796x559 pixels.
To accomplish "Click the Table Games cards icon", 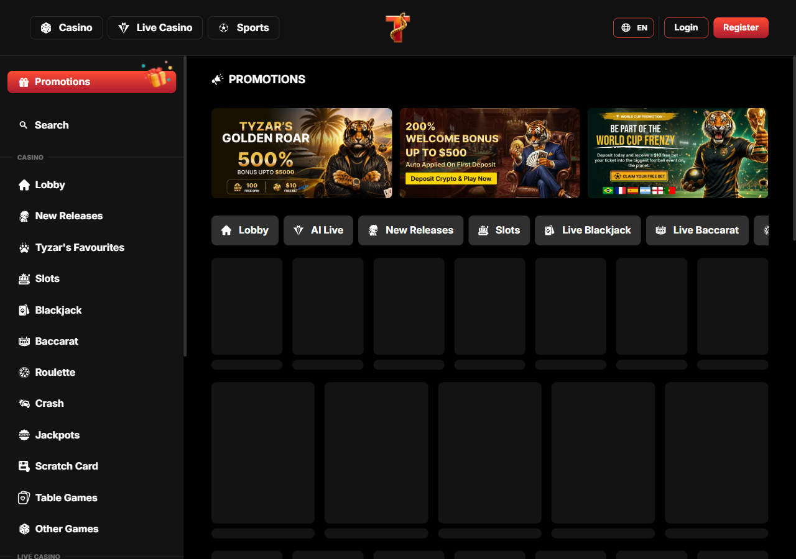I will coord(24,498).
